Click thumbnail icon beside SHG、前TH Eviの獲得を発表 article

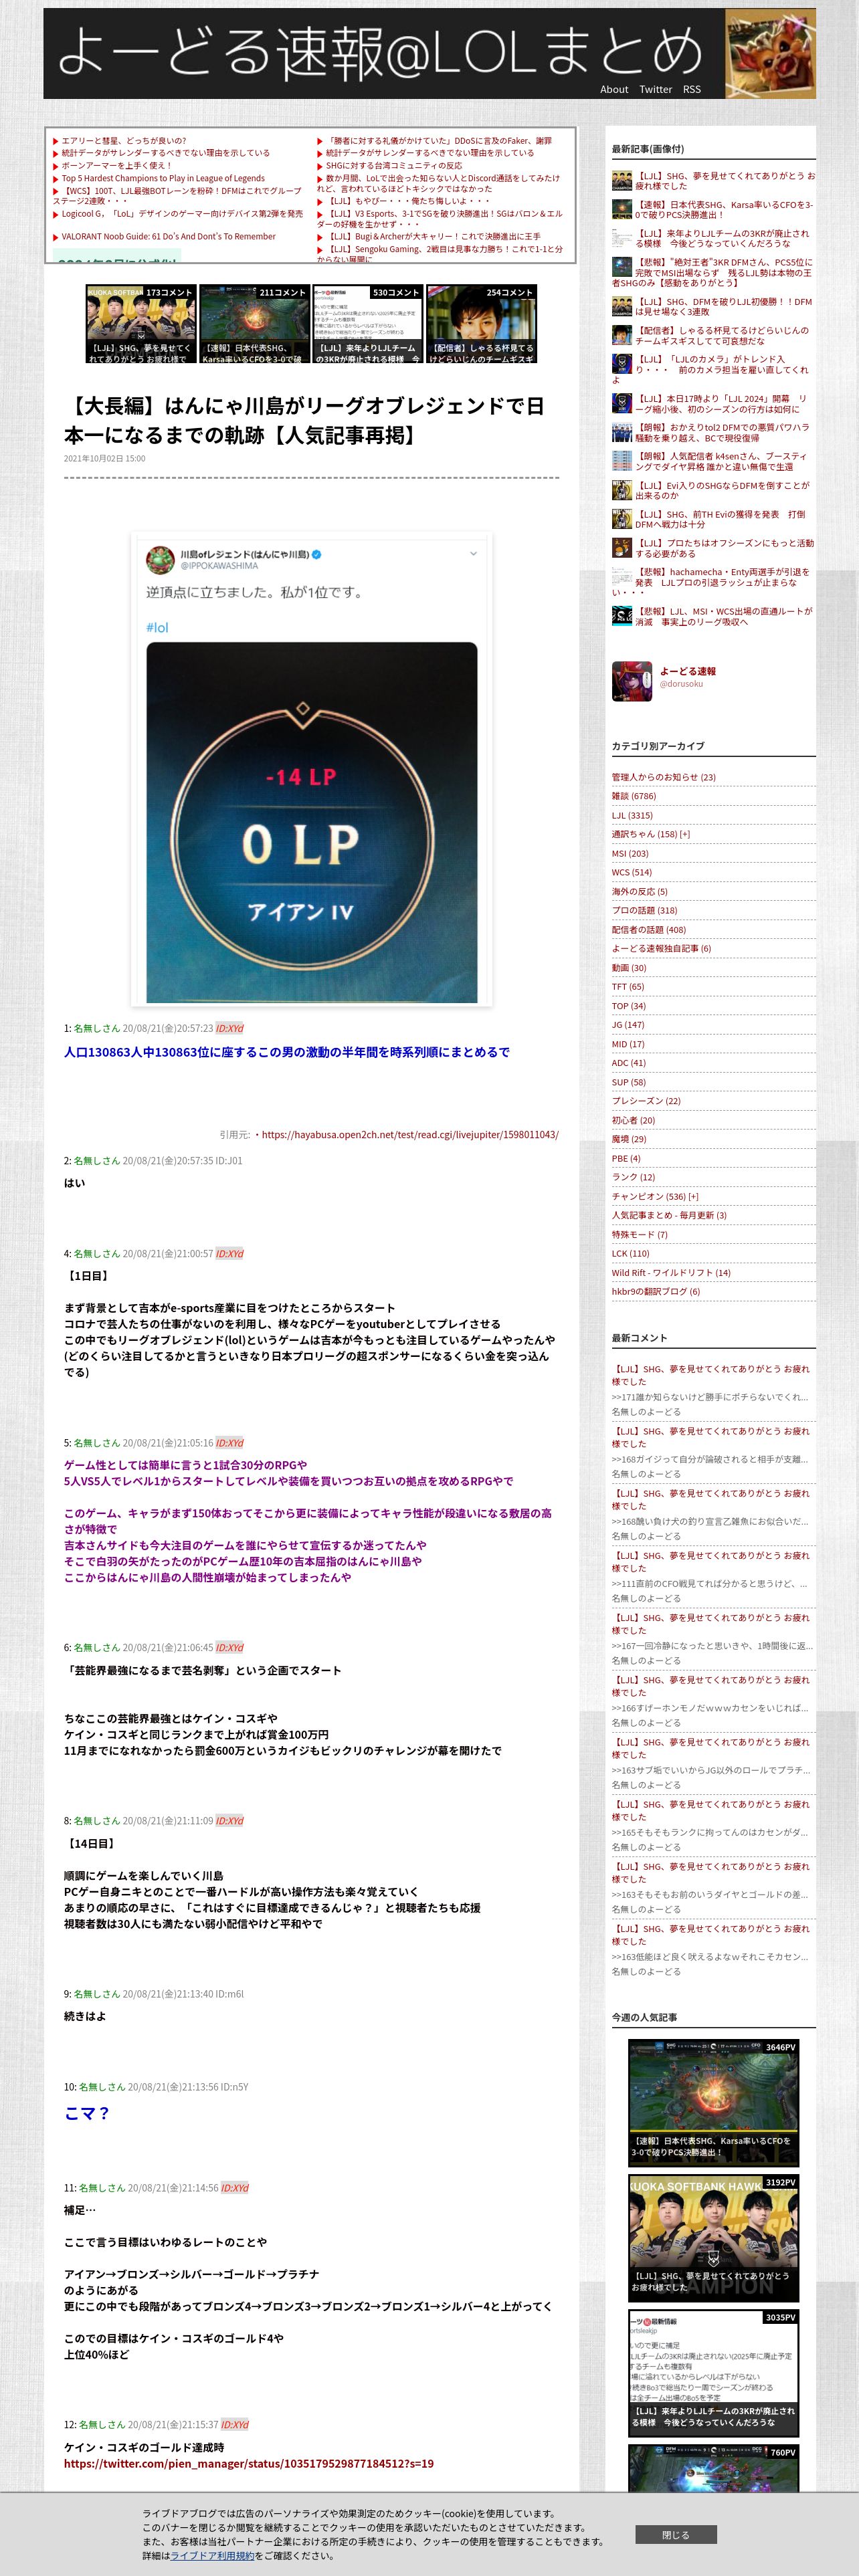[x=621, y=519]
